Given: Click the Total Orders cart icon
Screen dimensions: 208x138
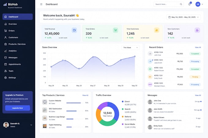Looking at the screenshot, I should 115,30.
